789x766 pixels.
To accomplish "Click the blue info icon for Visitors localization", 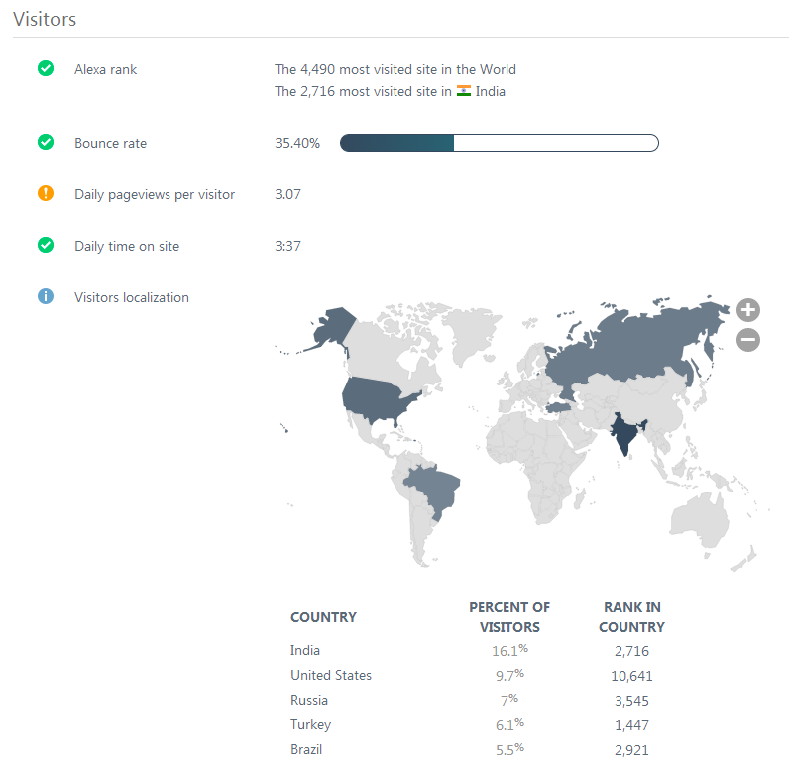I will click(x=46, y=297).
